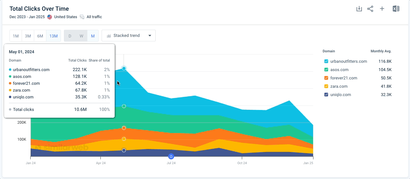Click the United States flag icon

pyautogui.click(x=50, y=17)
